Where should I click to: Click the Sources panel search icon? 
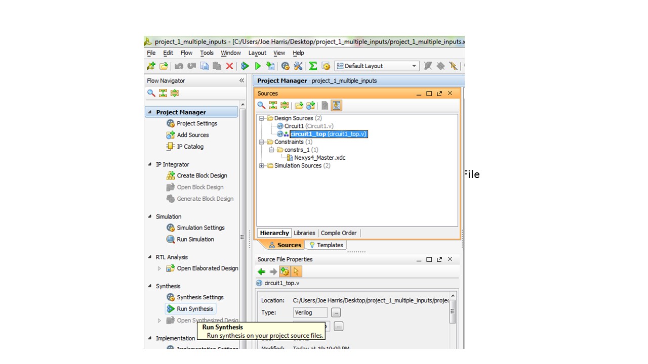261,105
